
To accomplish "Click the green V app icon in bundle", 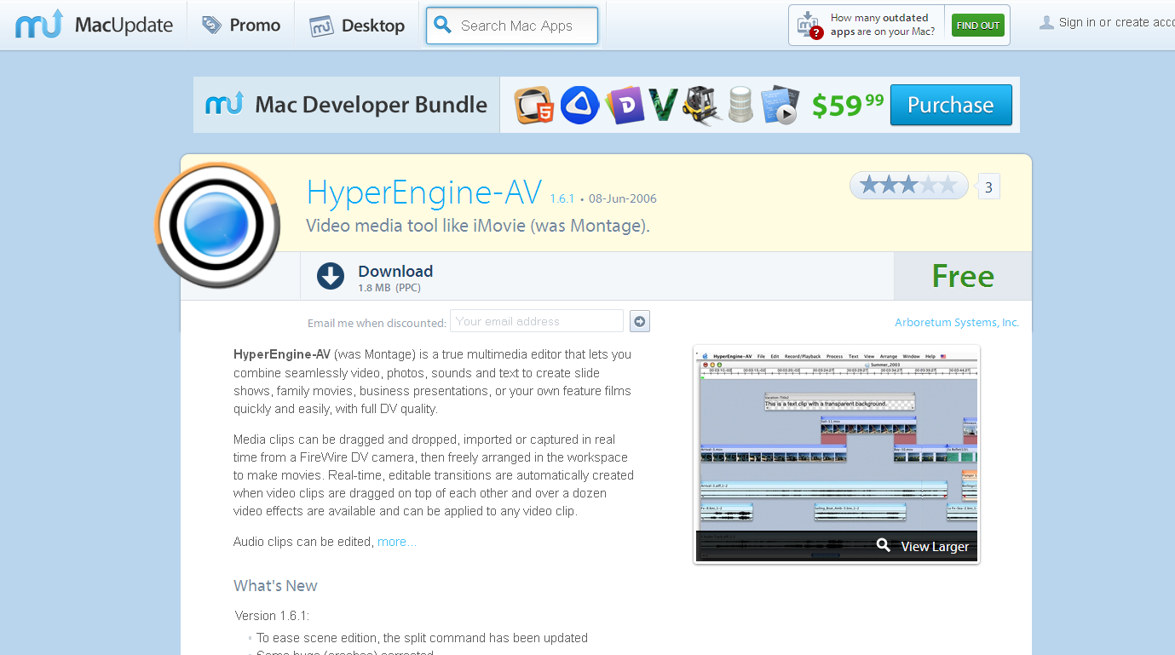I will point(663,106).
